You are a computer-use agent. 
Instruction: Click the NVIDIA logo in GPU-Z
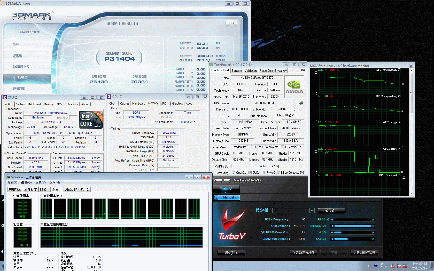click(x=294, y=87)
